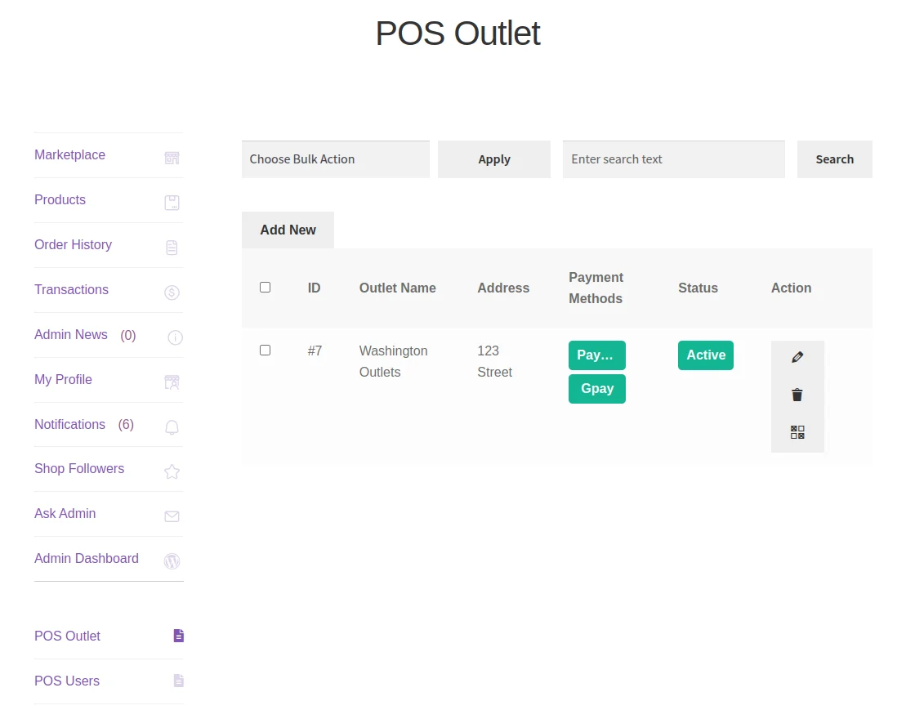Toggle the Active status badge
The width and height of the screenshot is (915, 719).
tap(705, 355)
